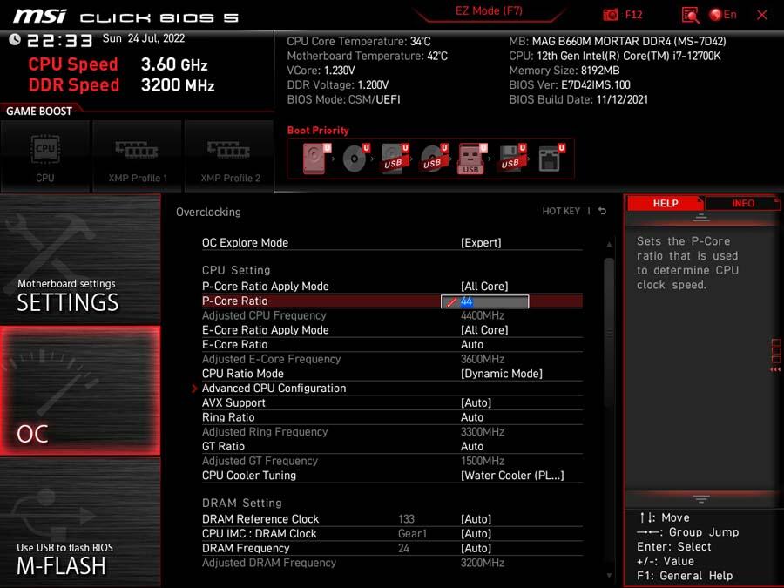Select the first hard disk boot device icon
The width and height of the screenshot is (784, 588).
(x=316, y=158)
